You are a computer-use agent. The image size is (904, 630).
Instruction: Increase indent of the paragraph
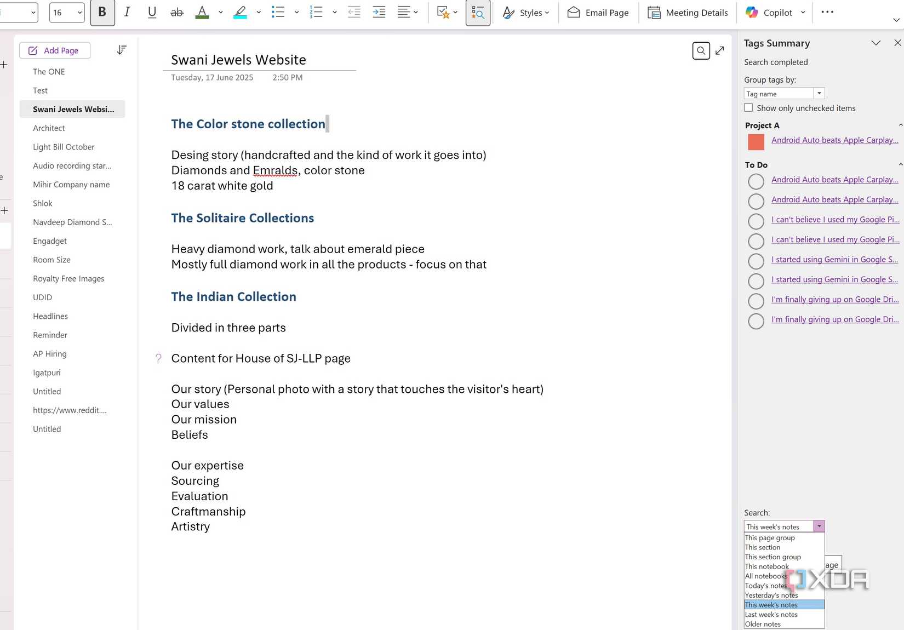379,12
